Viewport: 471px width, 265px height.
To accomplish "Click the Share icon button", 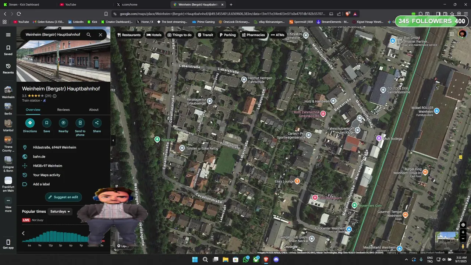I will [x=97, y=123].
